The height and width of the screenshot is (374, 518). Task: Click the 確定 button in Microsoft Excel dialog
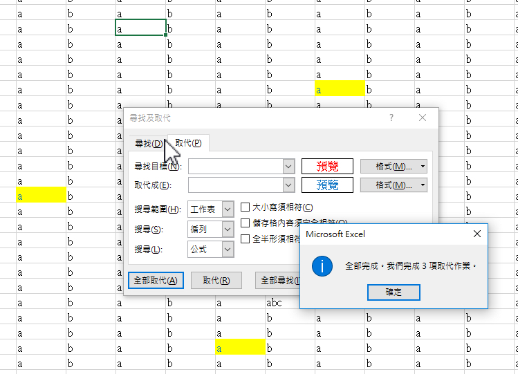click(394, 292)
